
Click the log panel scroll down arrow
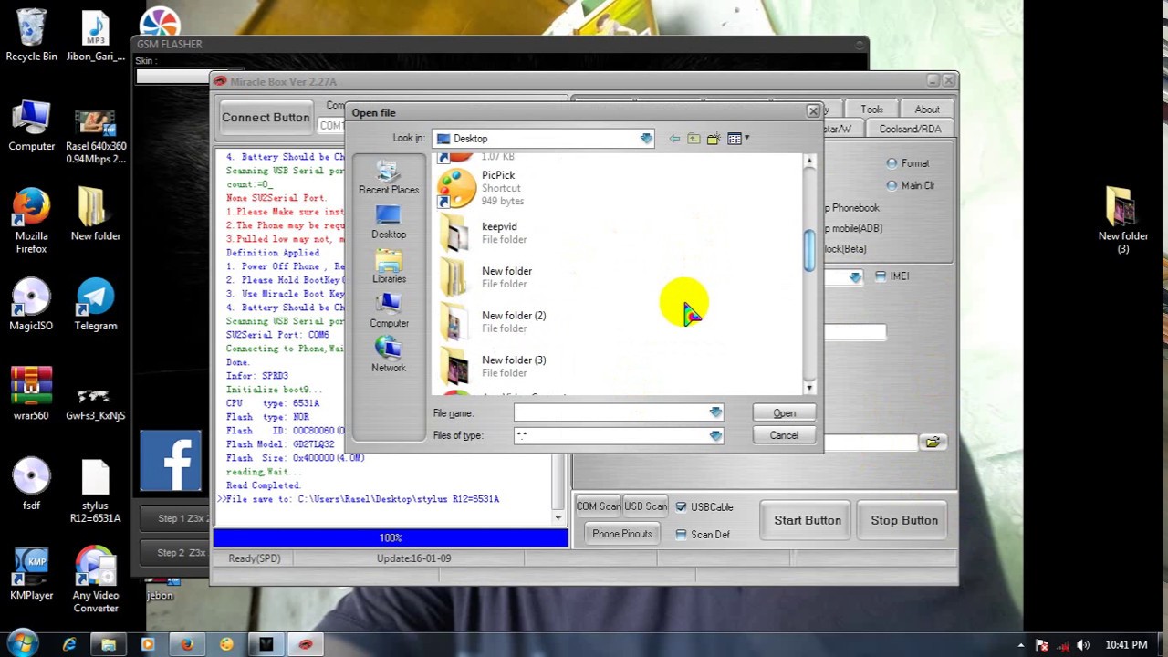[x=559, y=517]
